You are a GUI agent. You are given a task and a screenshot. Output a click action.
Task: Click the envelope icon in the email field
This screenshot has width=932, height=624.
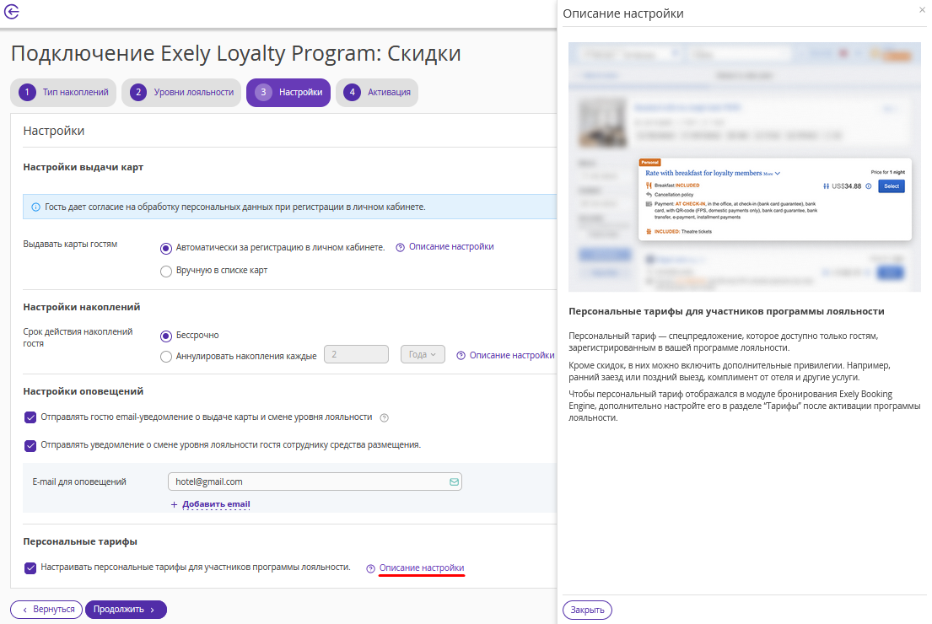[x=454, y=482]
